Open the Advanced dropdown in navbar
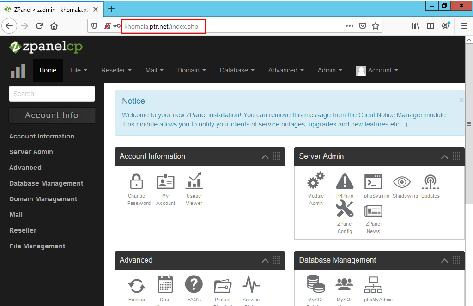Image resolution: width=473 pixels, height=306 pixels. pos(286,70)
